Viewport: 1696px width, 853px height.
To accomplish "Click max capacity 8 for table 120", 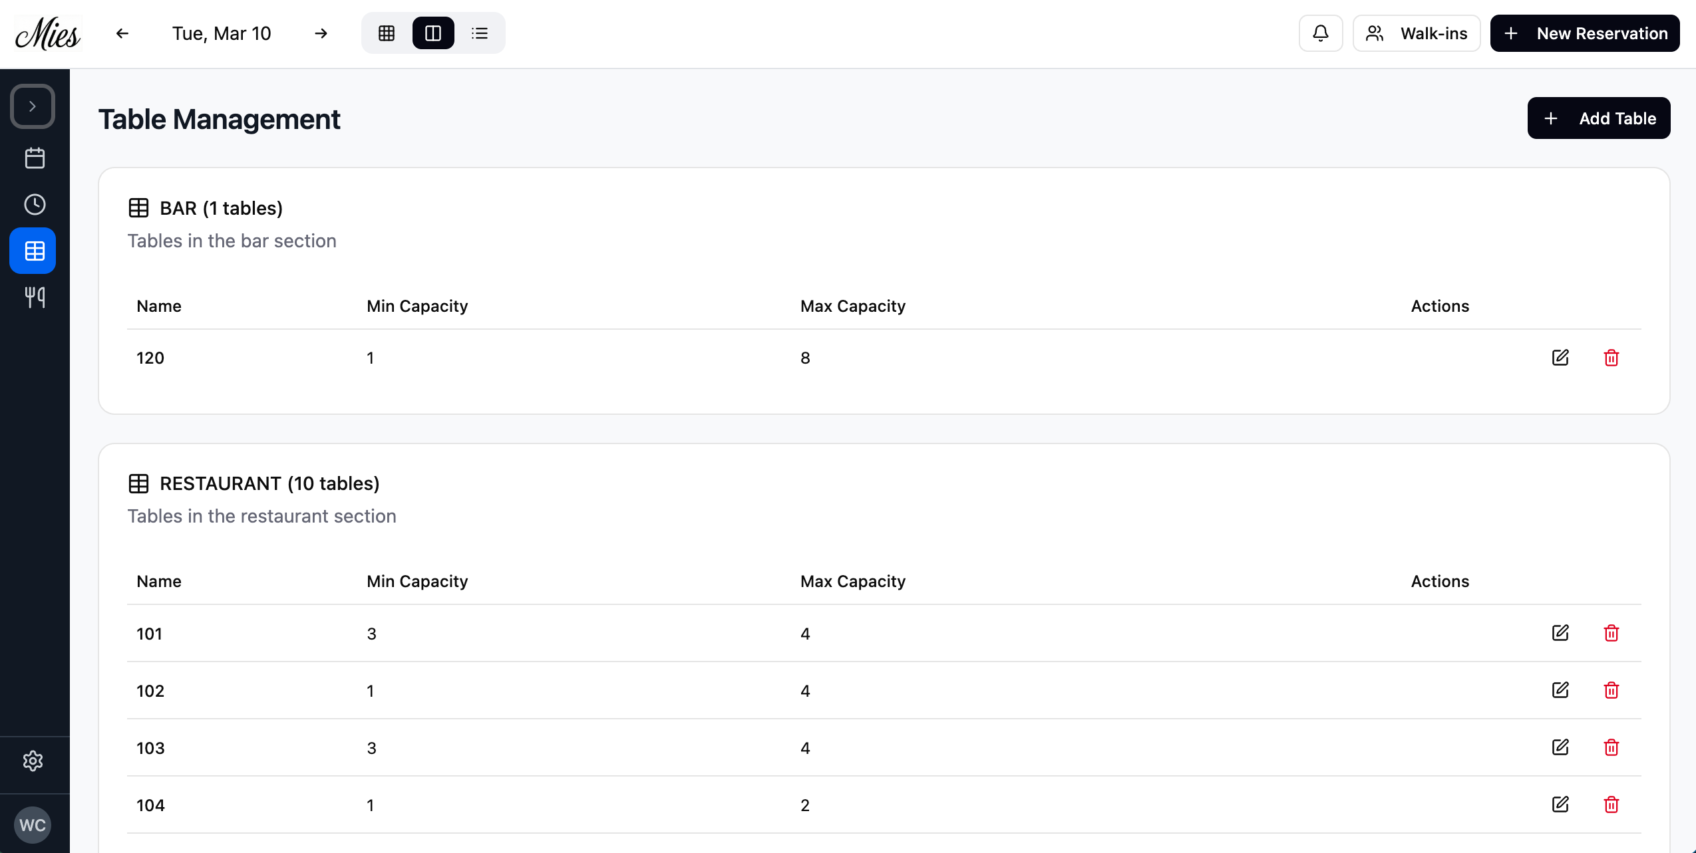I will click(x=805, y=358).
